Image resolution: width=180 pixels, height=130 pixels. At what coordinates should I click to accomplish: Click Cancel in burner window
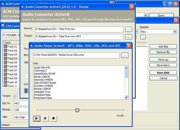point(163,78)
